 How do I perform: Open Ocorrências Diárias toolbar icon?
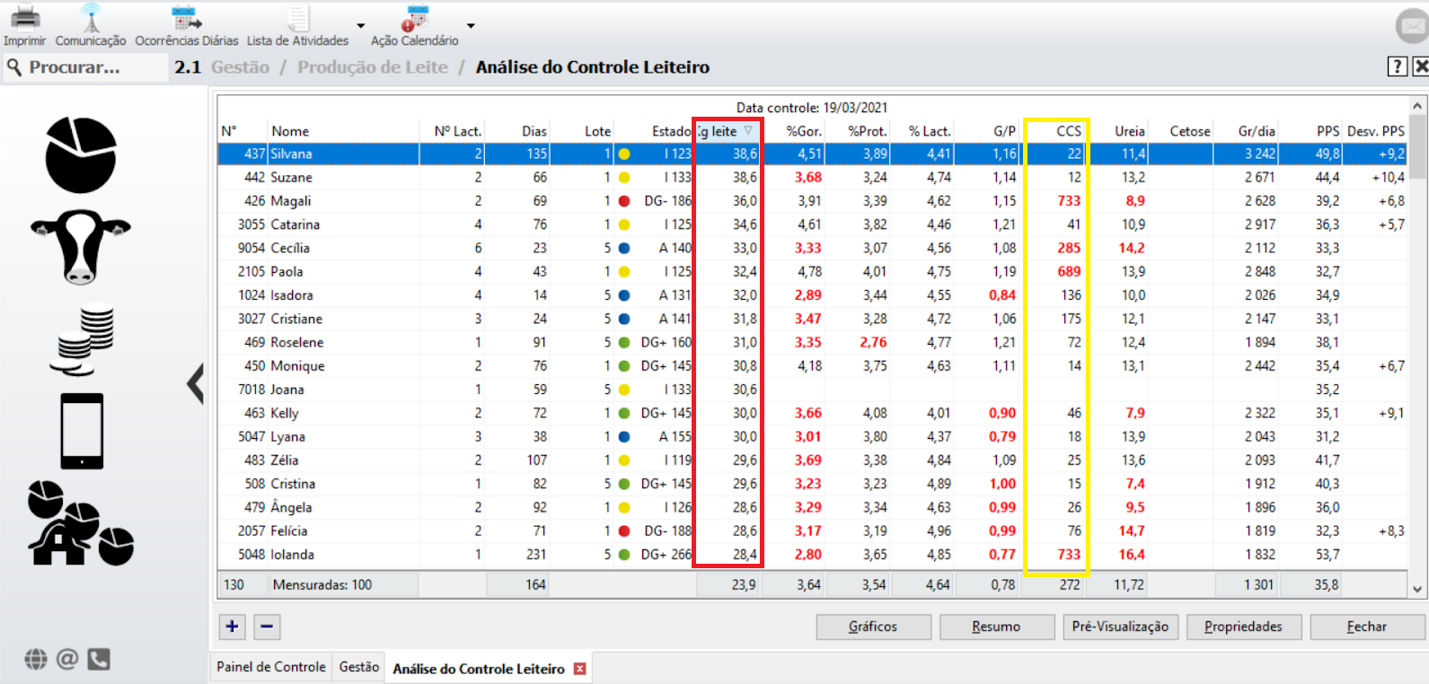click(186, 18)
